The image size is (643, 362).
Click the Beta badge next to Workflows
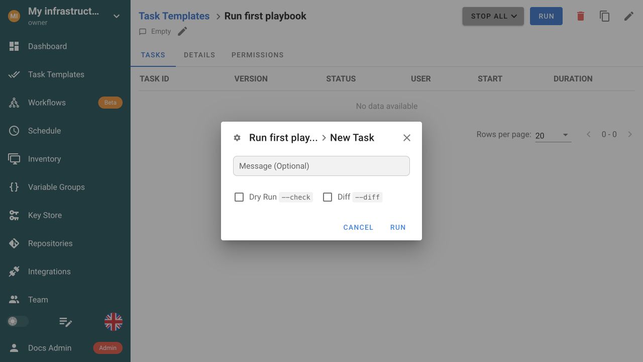(x=110, y=103)
